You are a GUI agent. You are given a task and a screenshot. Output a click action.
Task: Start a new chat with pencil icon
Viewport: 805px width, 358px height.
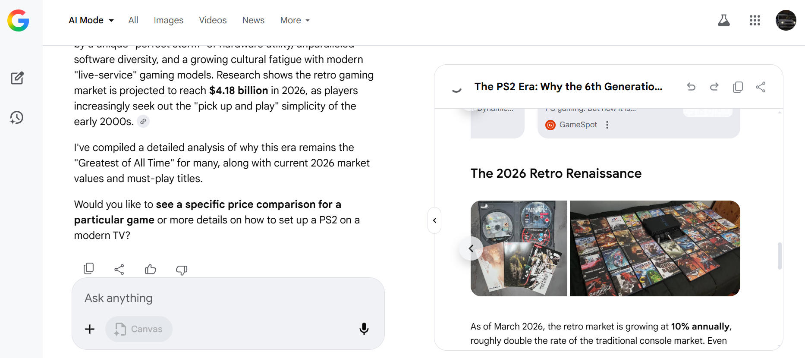pos(17,78)
